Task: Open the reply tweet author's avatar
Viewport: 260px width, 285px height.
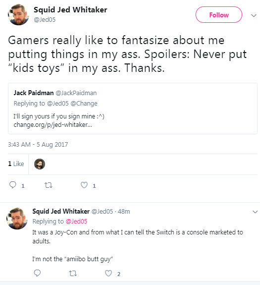Action: click(17, 219)
